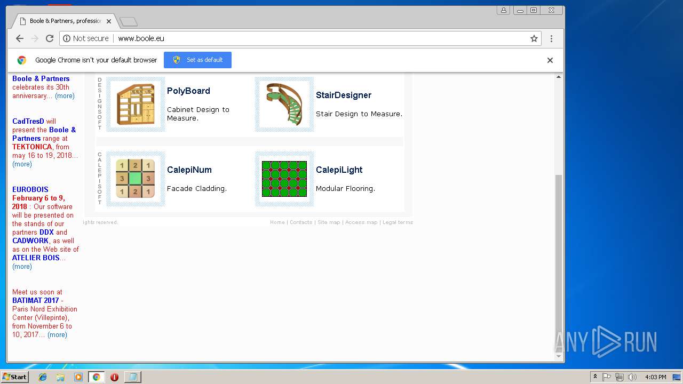Follow the CalepiLight product link
Image resolution: width=683 pixels, height=384 pixels.
point(339,170)
